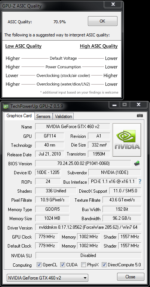Click the GPU Clock 779 MHz field
Image resolution: width=150 pixels, height=287 pixels.
tap(47, 237)
